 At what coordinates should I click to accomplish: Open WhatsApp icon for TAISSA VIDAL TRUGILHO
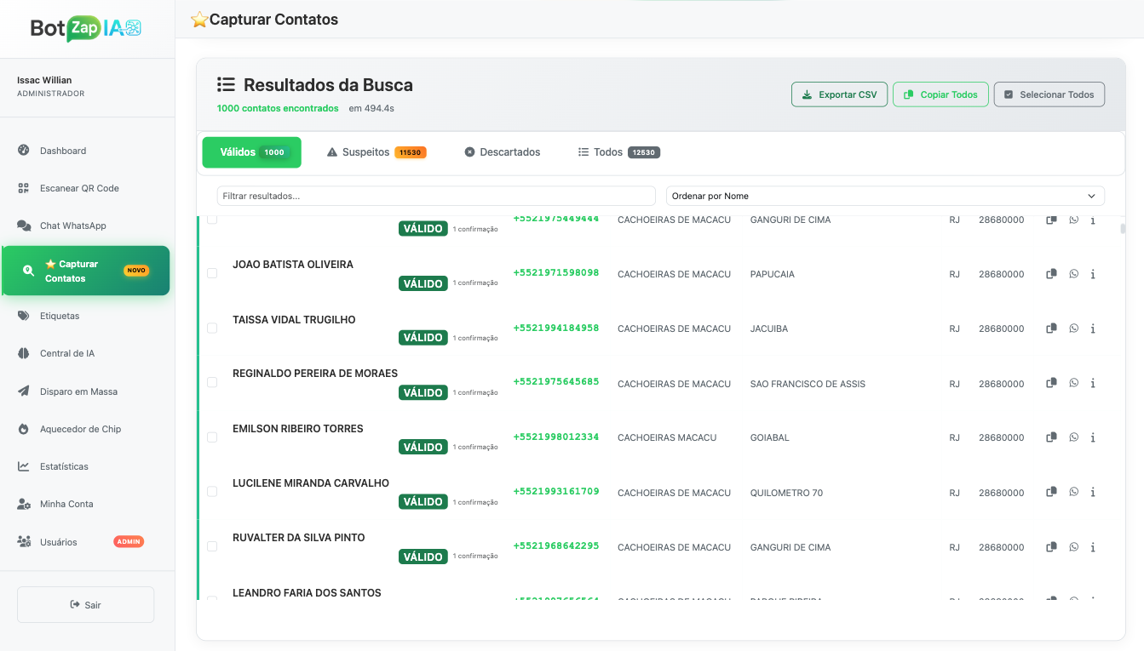tap(1073, 328)
